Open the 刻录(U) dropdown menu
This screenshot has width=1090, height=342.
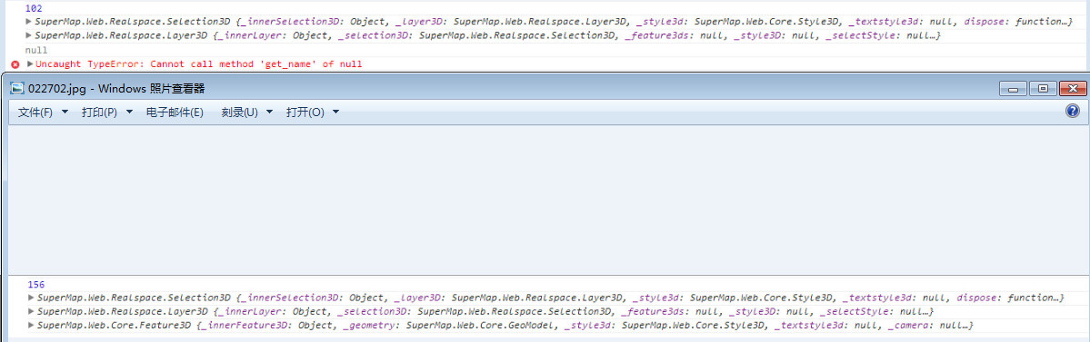pyautogui.click(x=246, y=112)
